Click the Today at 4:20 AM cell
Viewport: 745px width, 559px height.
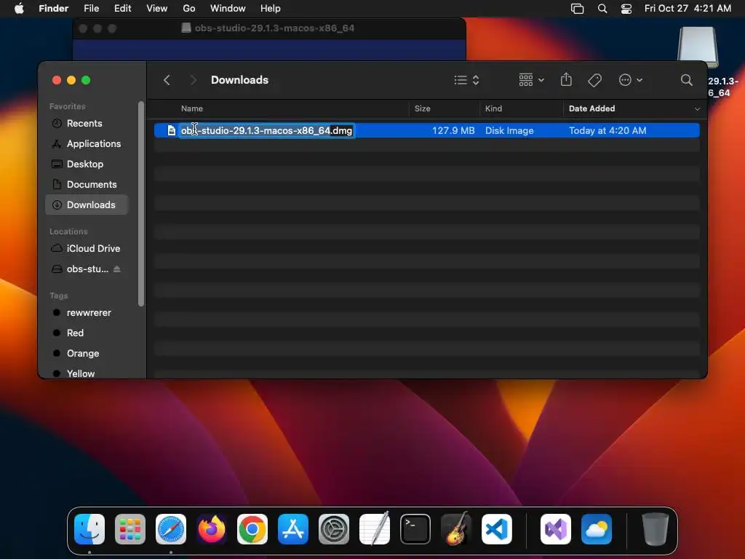(x=607, y=130)
